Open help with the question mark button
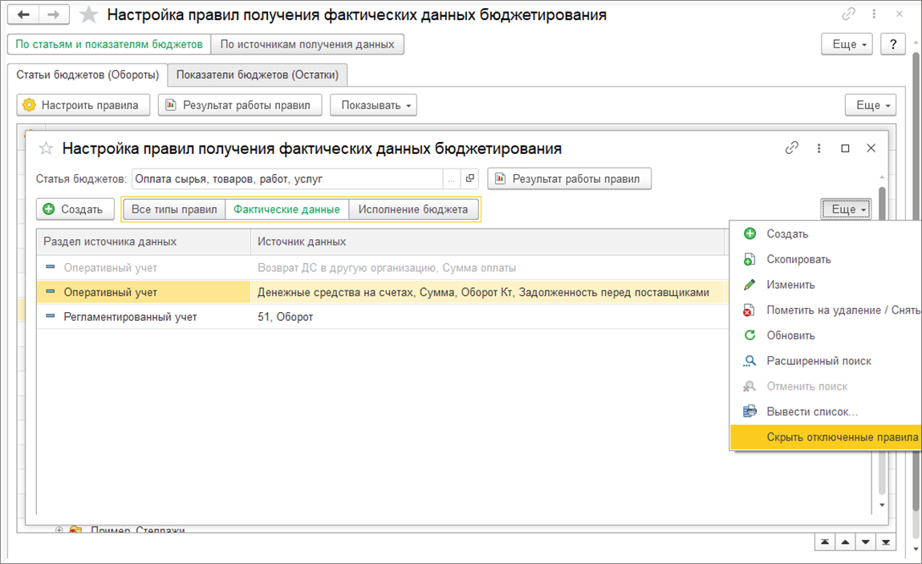922x564 pixels. click(x=892, y=44)
